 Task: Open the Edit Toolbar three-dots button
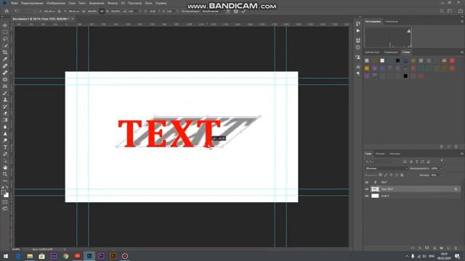(x=5, y=181)
